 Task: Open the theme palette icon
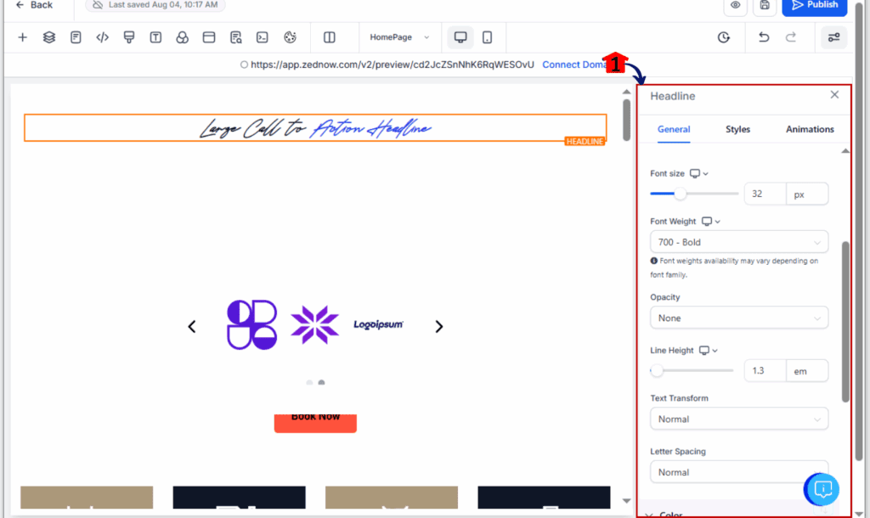(x=290, y=37)
